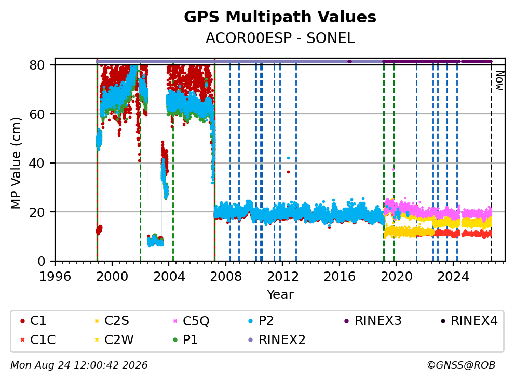
Task: Click the RINEX2 legend marker
Action: pyautogui.click(x=251, y=339)
